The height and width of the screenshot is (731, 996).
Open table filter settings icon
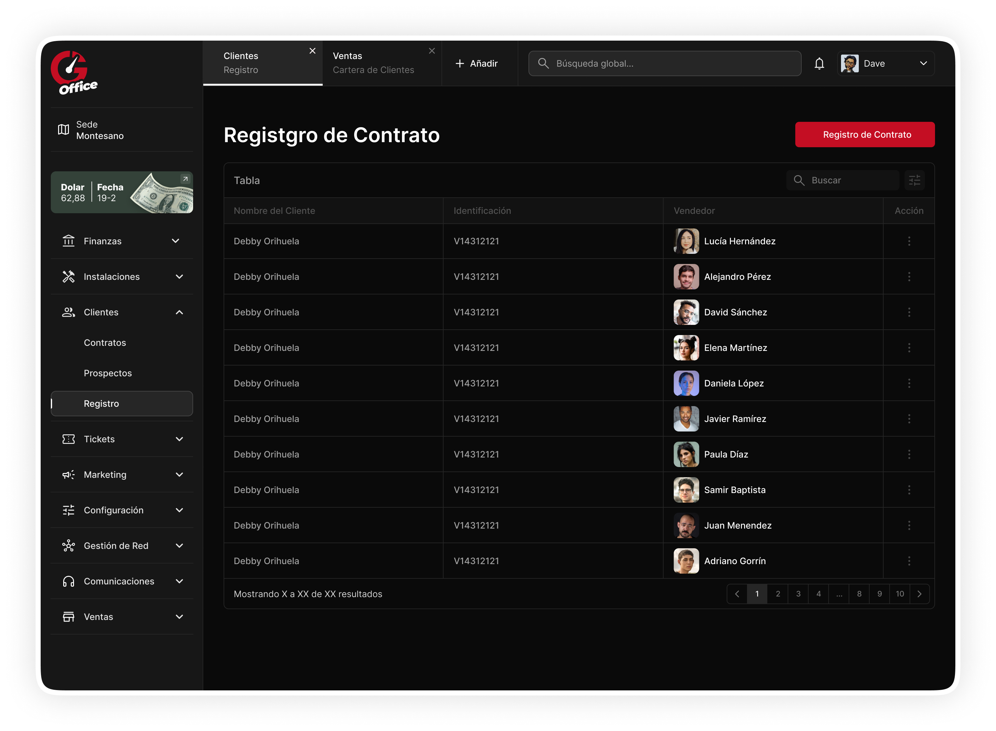tap(914, 180)
